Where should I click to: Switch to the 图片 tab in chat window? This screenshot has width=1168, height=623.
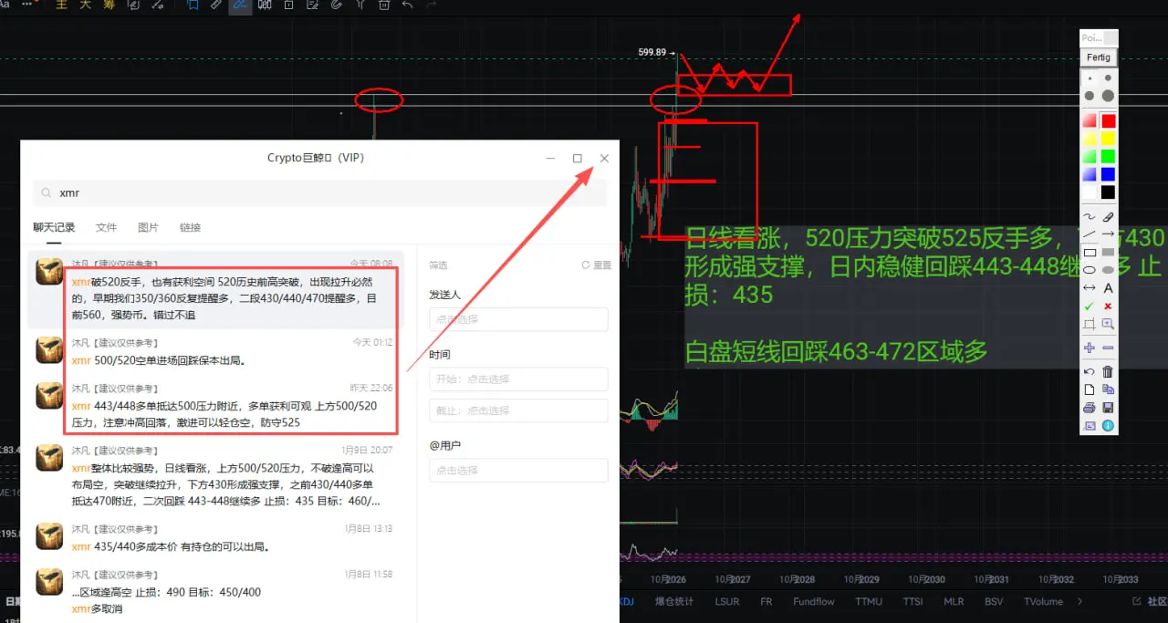click(148, 227)
